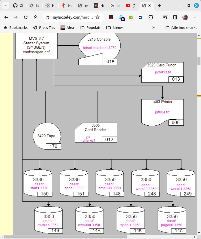Click the browser back arrow
201x239 pixels.
[6, 17]
